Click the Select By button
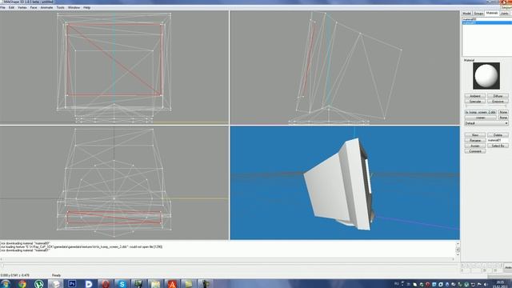 click(x=498, y=146)
